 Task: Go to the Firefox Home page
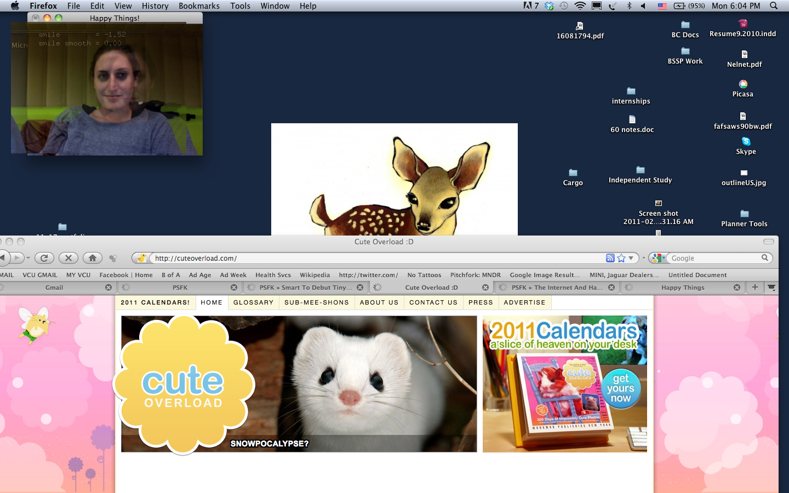(93, 258)
